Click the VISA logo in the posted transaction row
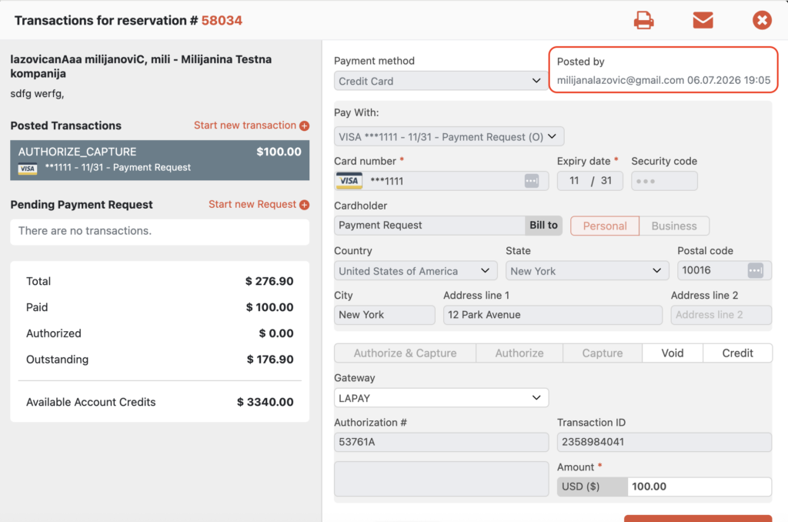Screen dimensions: 788x522 27,169
